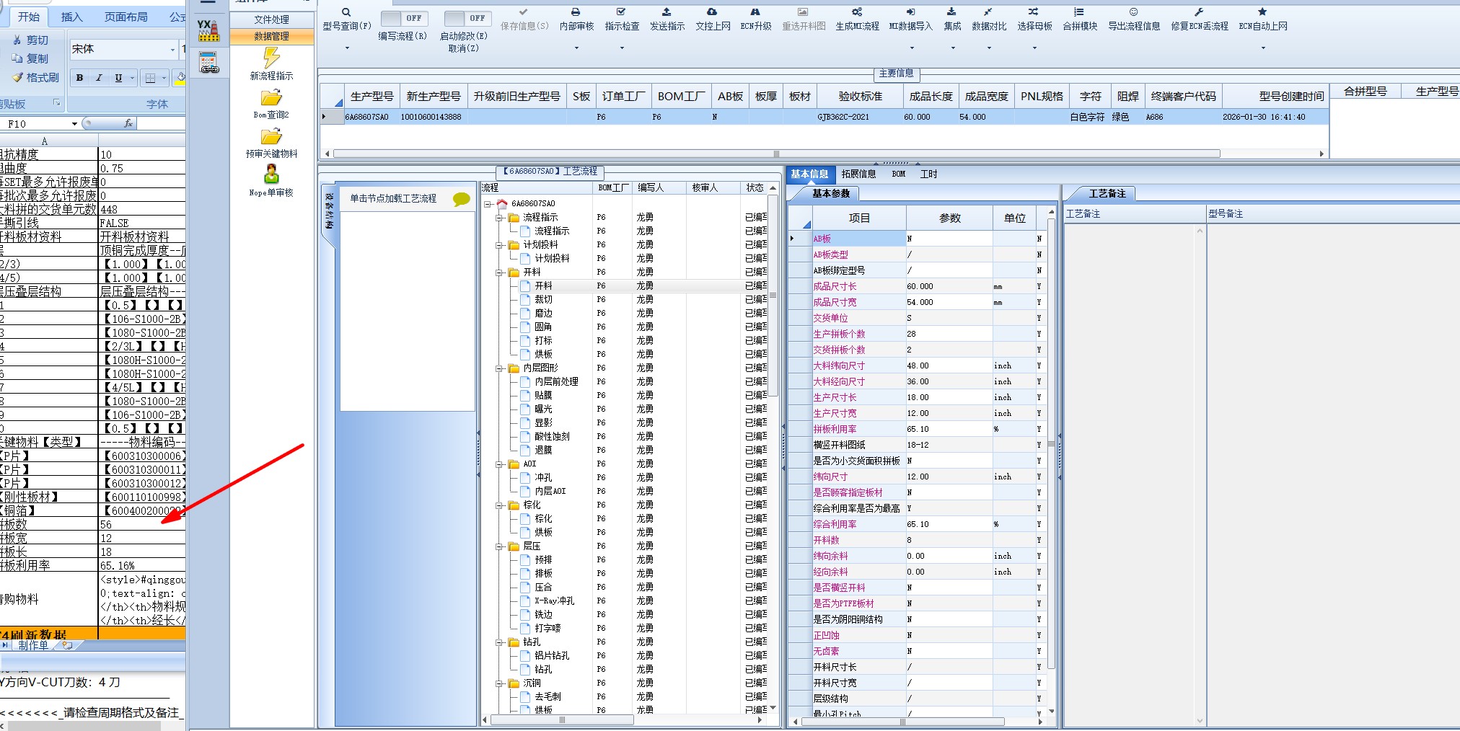1460x731 pixels.
Task: Click the 型号查询 search icon
Action: [x=346, y=12]
